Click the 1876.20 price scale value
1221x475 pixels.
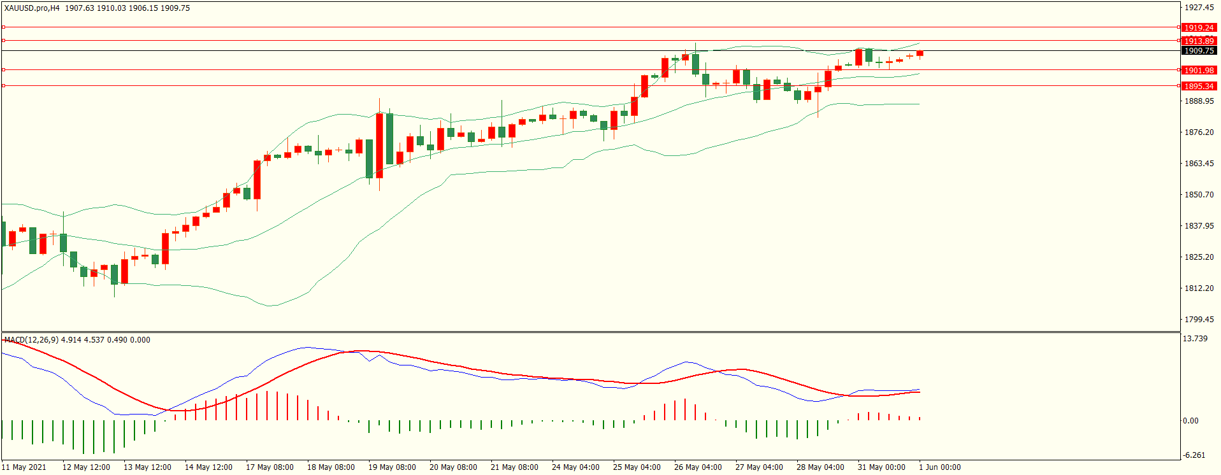point(1199,132)
